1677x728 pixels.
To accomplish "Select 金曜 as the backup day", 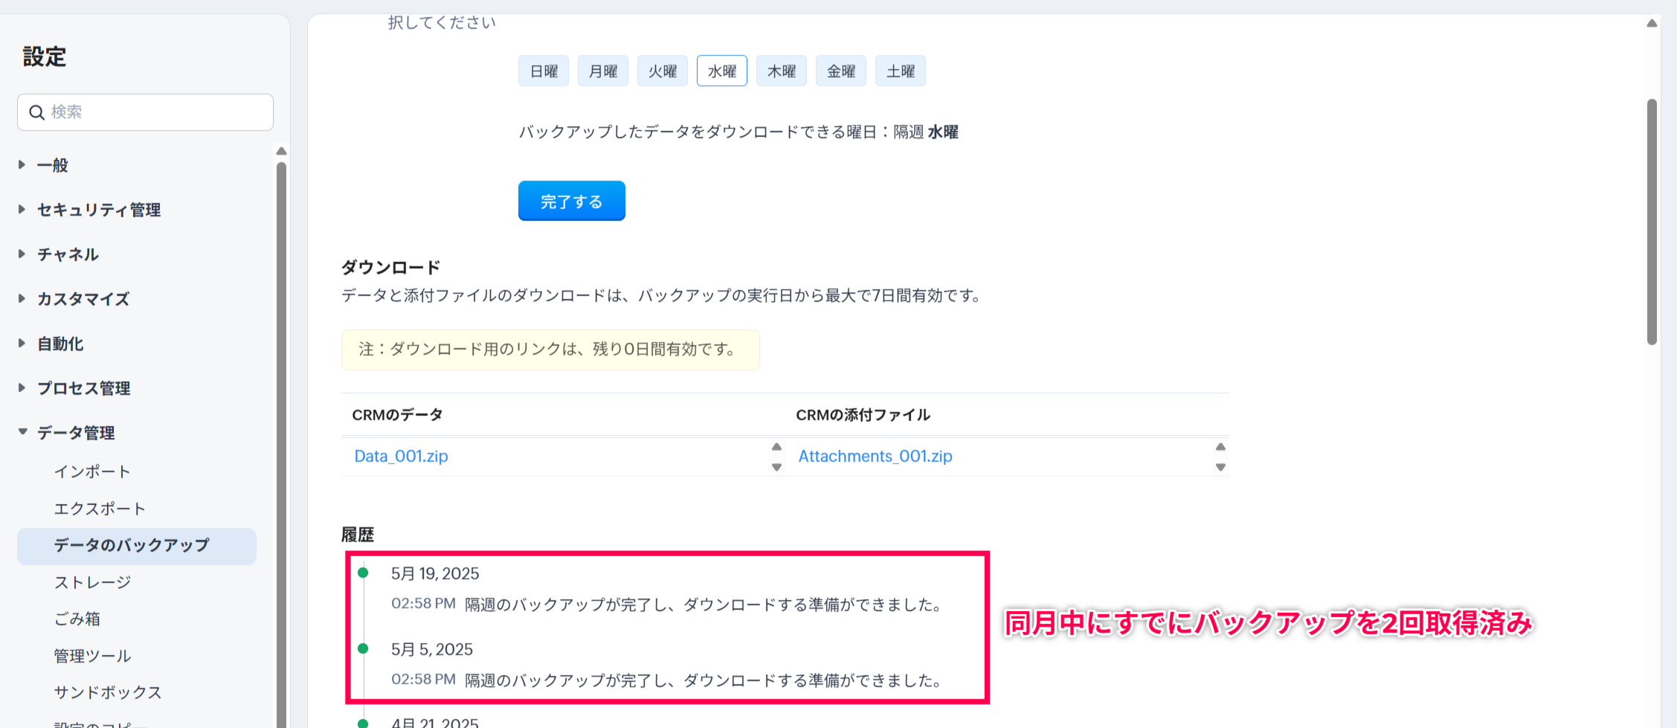I will (x=841, y=71).
